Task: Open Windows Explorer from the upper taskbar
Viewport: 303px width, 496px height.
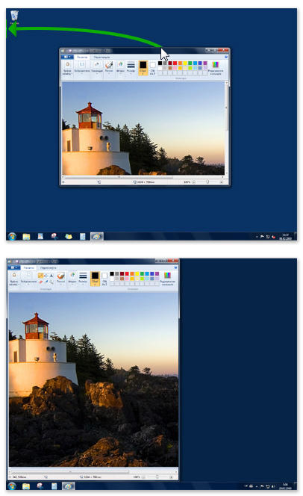Action: pos(26,236)
